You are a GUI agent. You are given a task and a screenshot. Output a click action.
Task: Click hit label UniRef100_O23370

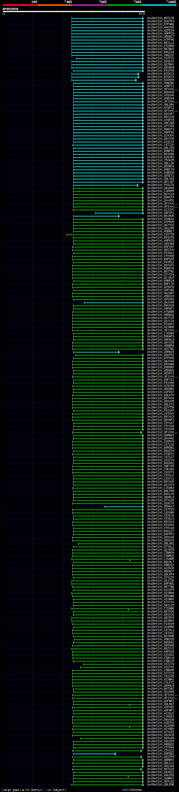pyautogui.click(x=161, y=210)
